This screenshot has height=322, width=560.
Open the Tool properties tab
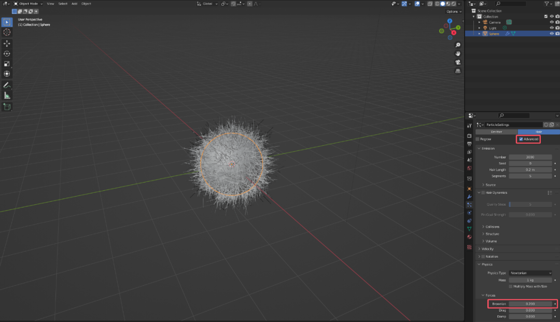click(469, 125)
